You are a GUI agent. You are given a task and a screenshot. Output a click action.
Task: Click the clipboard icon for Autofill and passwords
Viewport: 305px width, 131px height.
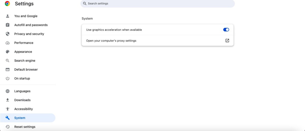pyautogui.click(x=8, y=25)
